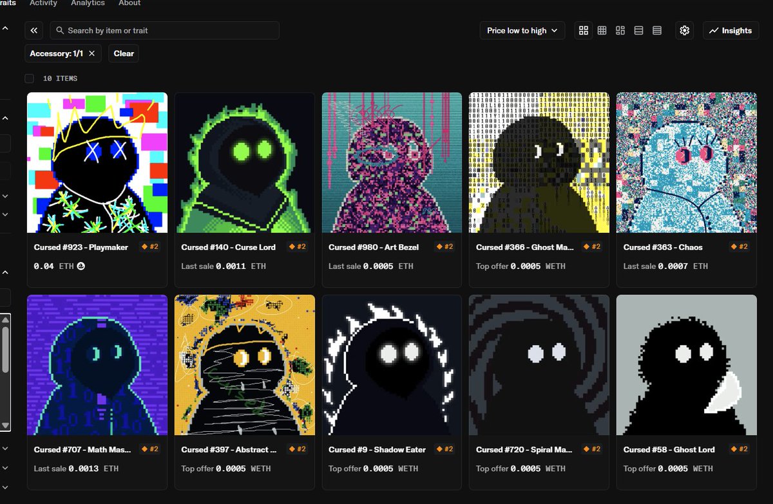This screenshot has height=504, width=773.
Task: Switch to large grid view
Action: 584,30
